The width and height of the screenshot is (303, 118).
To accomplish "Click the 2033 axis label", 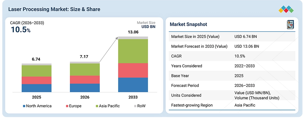I will pos(133,97).
